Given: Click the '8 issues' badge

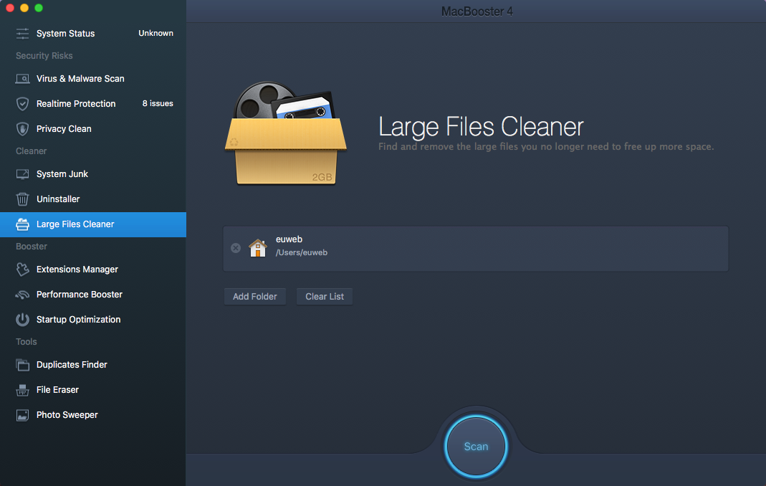Looking at the screenshot, I should (158, 104).
